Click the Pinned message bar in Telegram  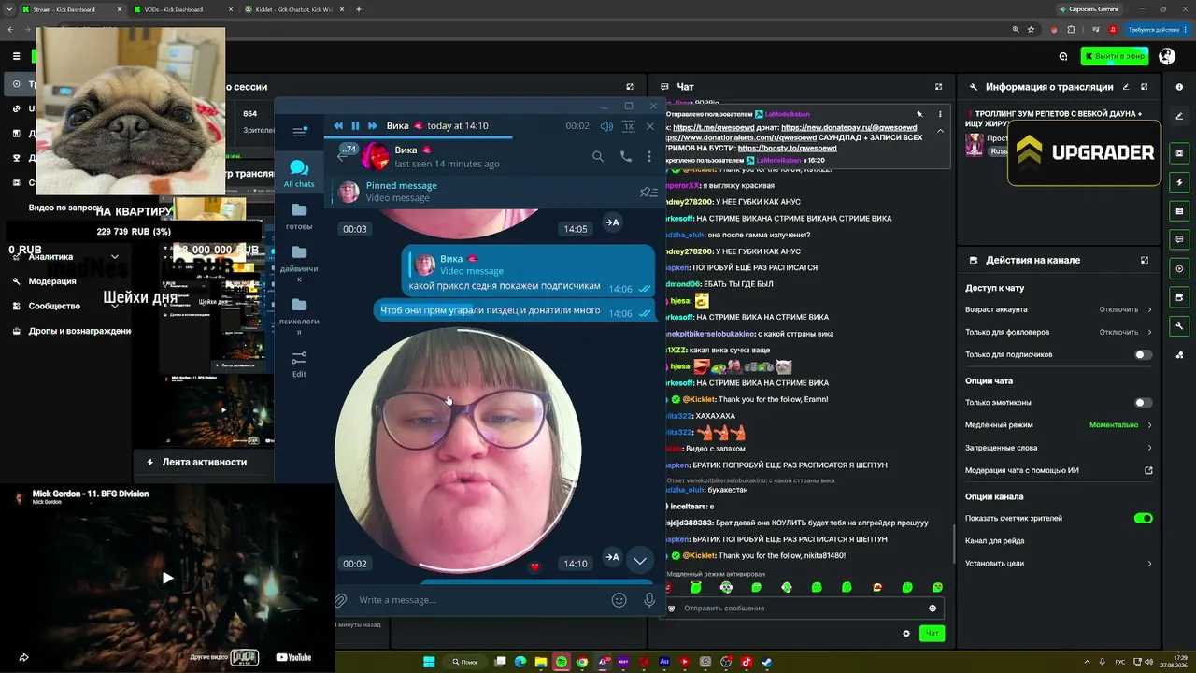[493, 192]
